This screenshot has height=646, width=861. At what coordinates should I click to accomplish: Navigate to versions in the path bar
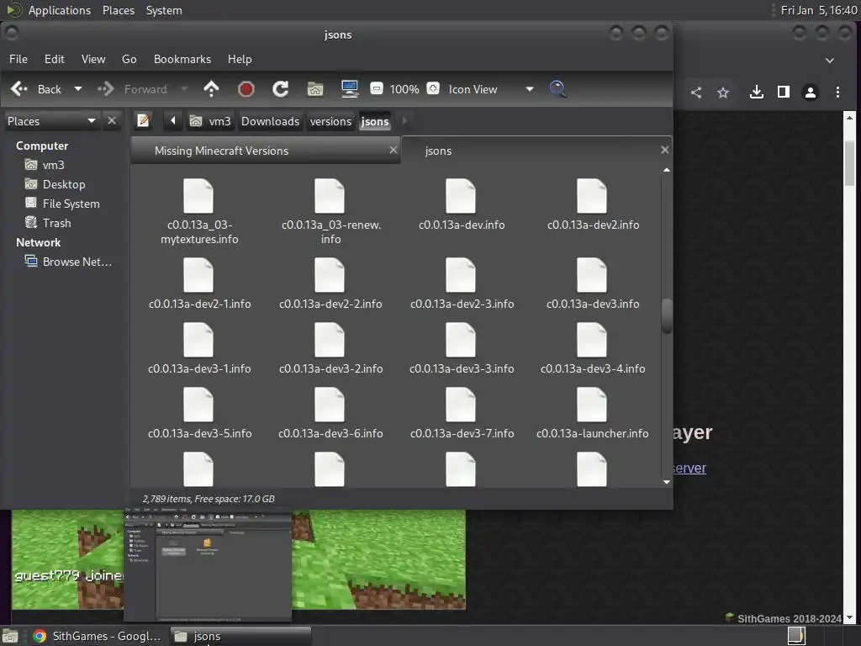coord(330,121)
